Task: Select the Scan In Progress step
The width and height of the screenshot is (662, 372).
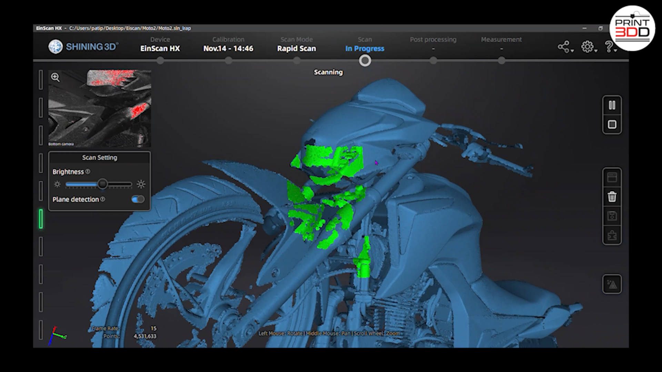Action: point(365,44)
